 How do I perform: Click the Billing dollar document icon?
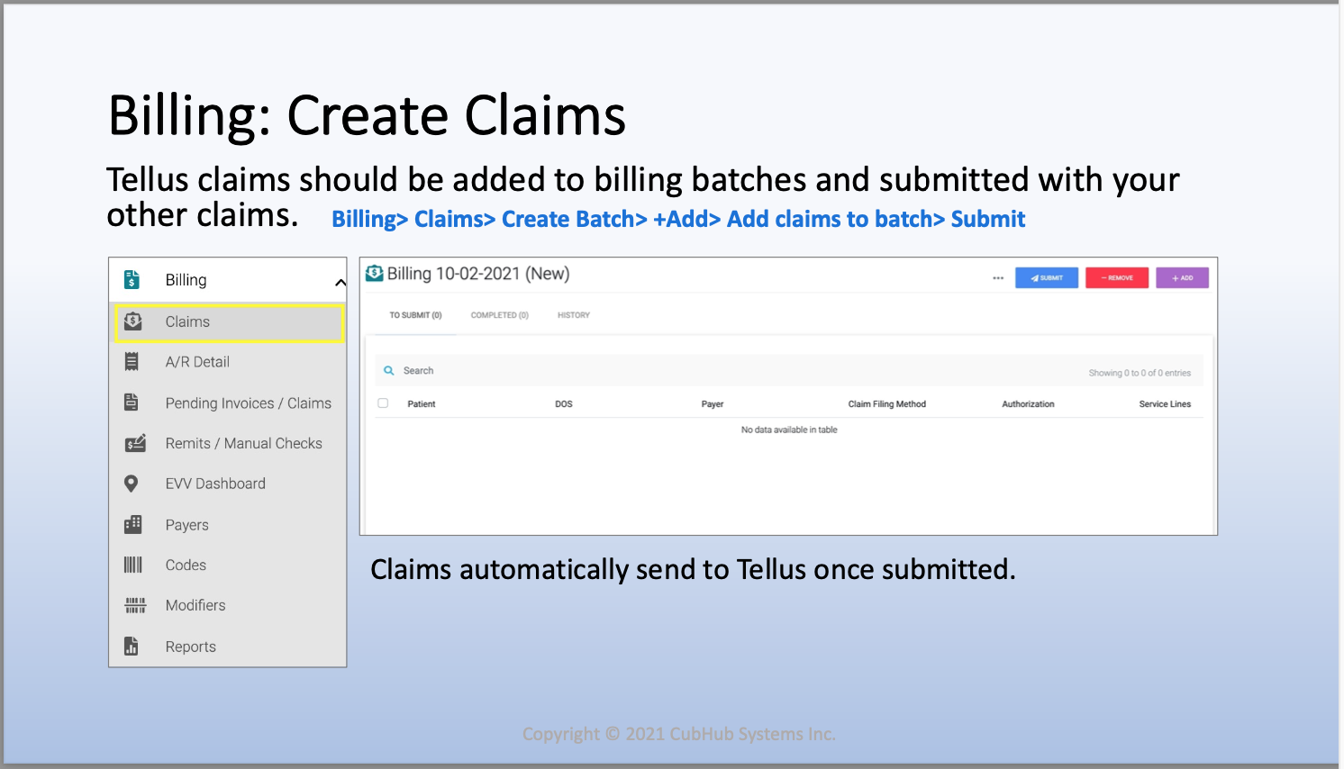[132, 280]
